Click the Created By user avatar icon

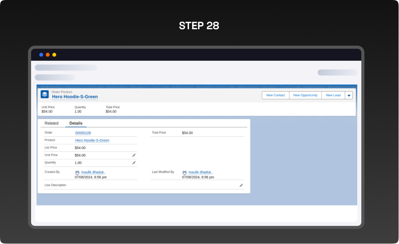pyautogui.click(x=77, y=173)
